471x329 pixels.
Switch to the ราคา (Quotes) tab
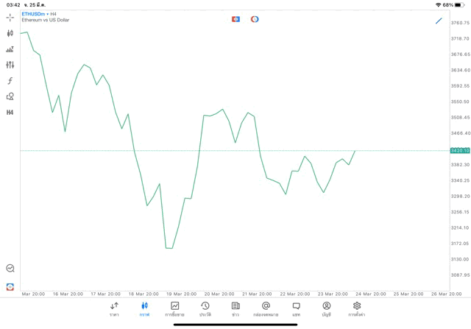point(114,309)
